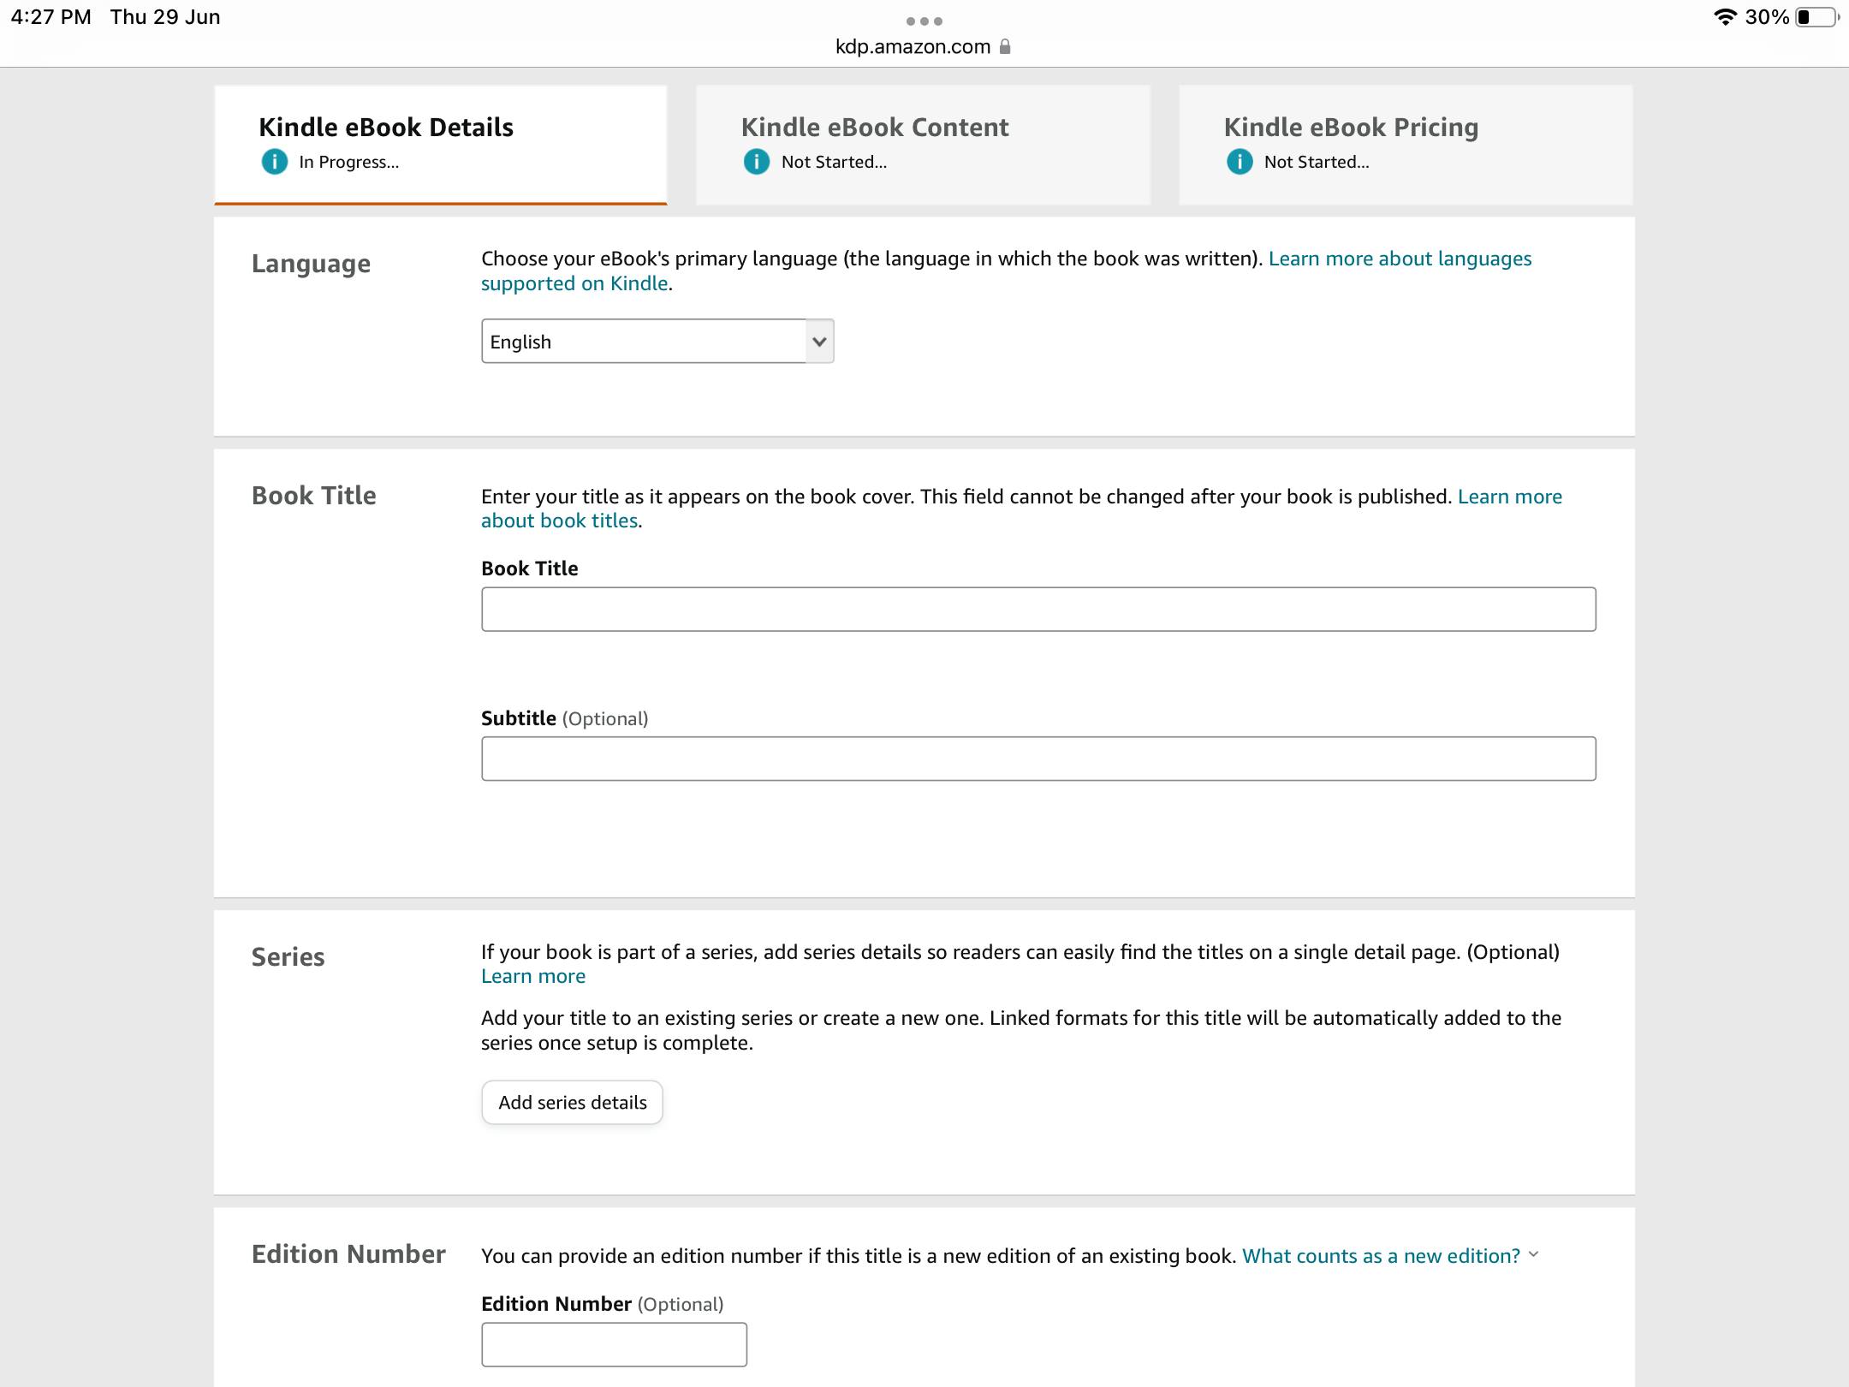This screenshot has height=1387, width=1849.
Task: Open 'Learn more about book titles' link
Action: coord(1509,497)
